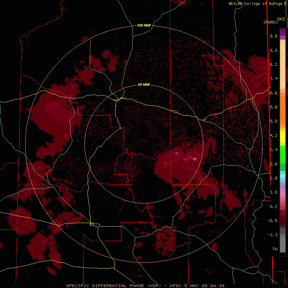The image size is (288, 288).
Task: Click the TH threshold label
Action: (x=275, y=249)
